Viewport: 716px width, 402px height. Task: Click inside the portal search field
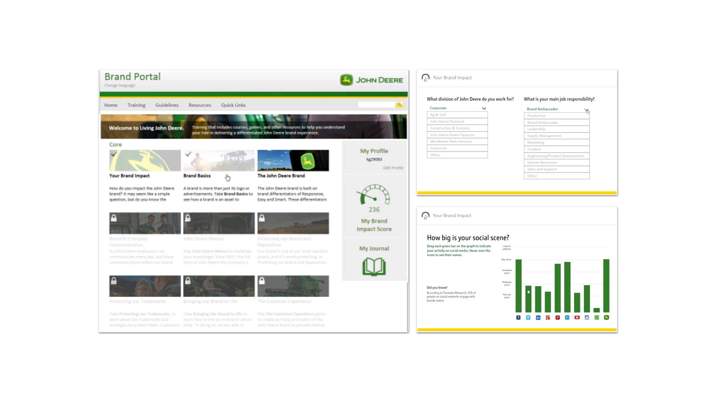click(x=376, y=105)
